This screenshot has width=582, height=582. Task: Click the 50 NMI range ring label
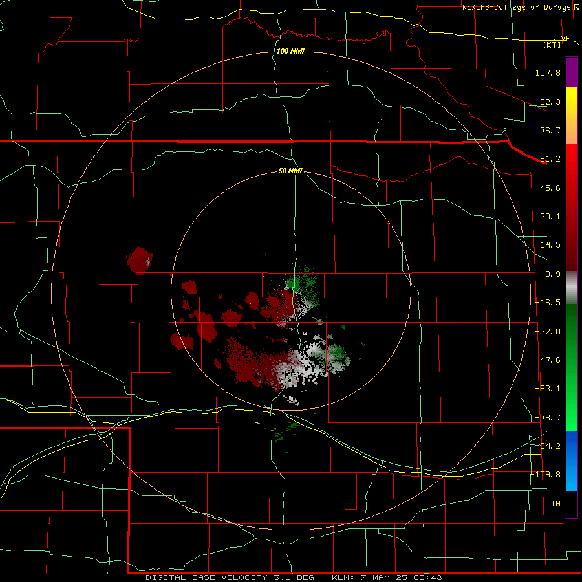click(290, 171)
